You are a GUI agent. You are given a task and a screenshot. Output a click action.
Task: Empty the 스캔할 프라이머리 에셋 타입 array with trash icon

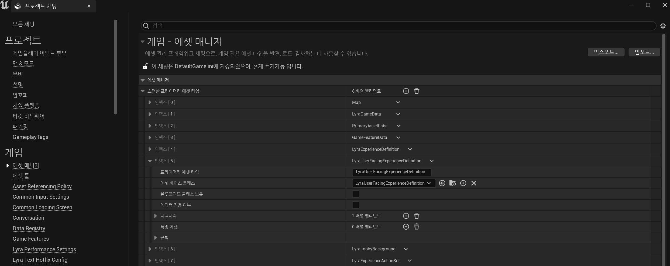[417, 91]
